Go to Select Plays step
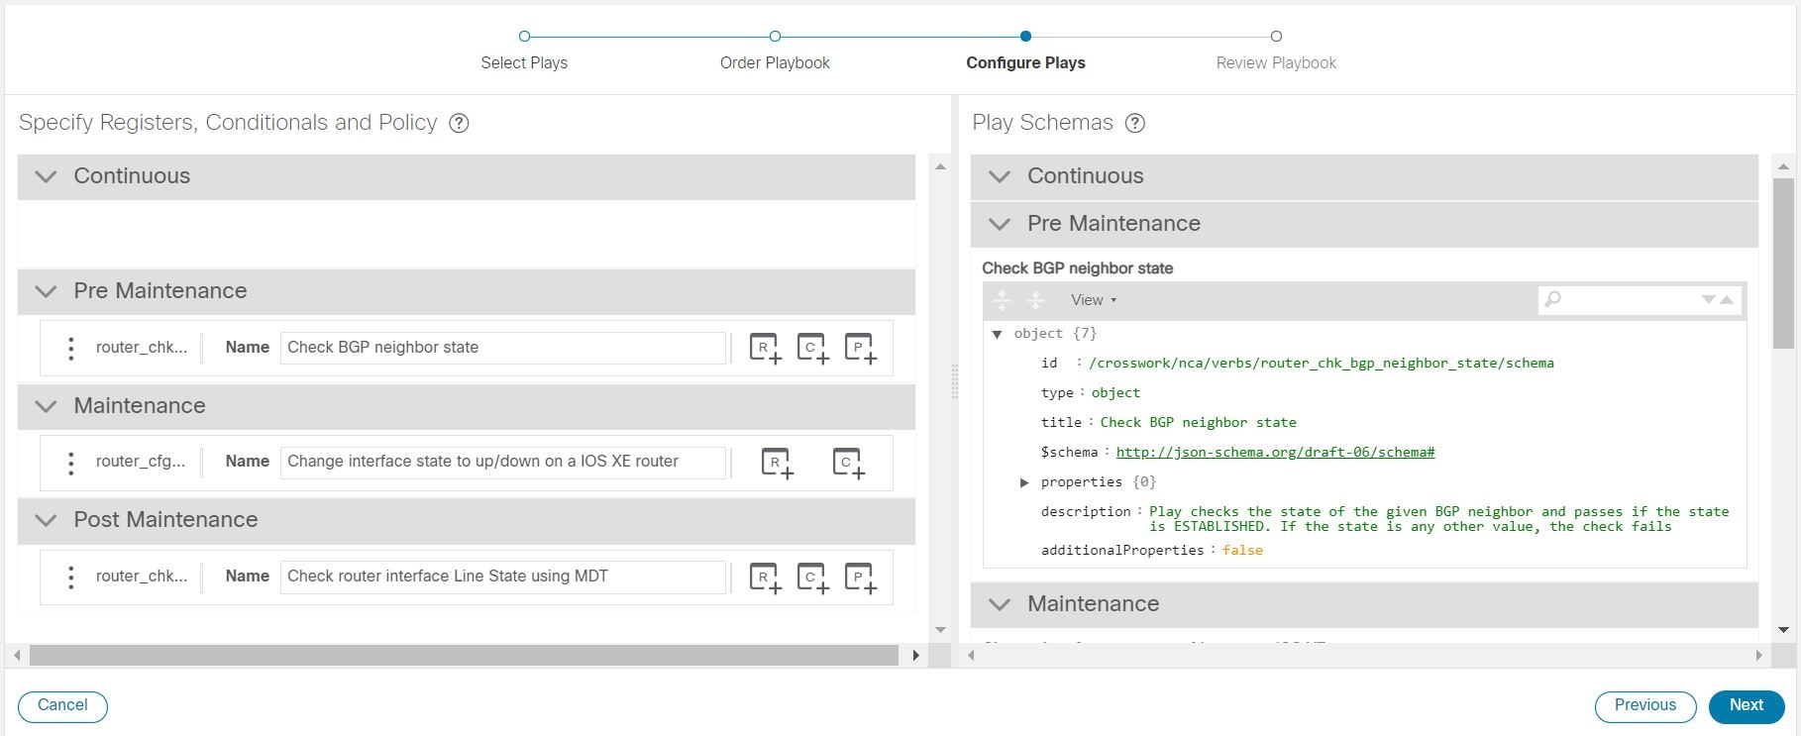The height and width of the screenshot is (736, 1801). (x=524, y=37)
